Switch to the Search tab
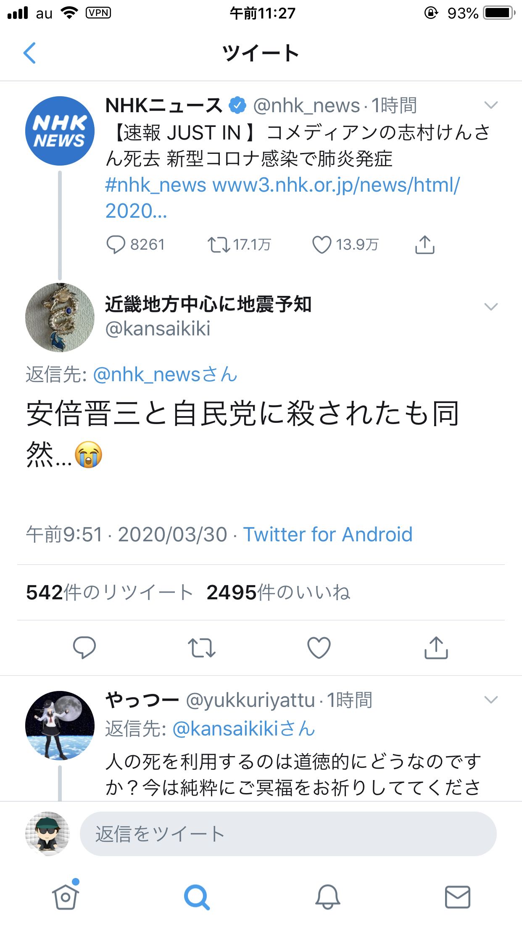The height and width of the screenshot is (928, 522). pos(196,896)
